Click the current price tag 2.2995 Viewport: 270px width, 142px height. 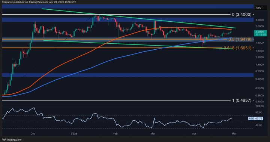pos(261,33)
